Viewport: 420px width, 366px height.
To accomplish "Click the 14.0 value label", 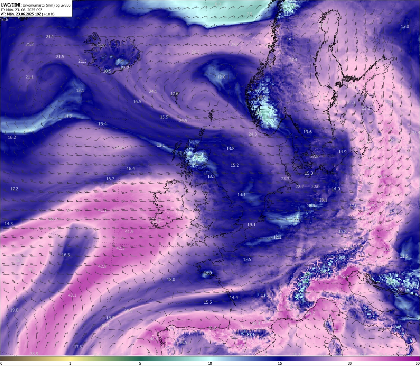I will (x=336, y=189).
